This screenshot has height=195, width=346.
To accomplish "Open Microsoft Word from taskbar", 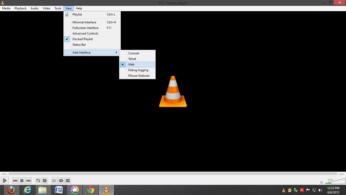I will click(x=59, y=190).
